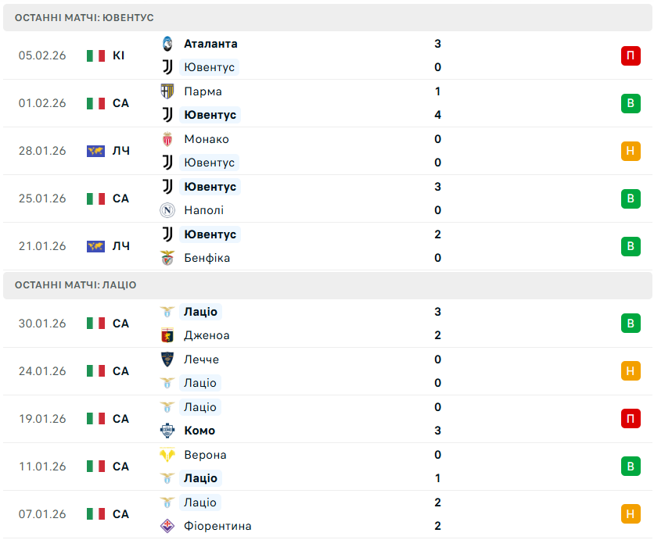Click the Parma club crest icon
The height and width of the screenshot is (540, 654).
click(167, 91)
